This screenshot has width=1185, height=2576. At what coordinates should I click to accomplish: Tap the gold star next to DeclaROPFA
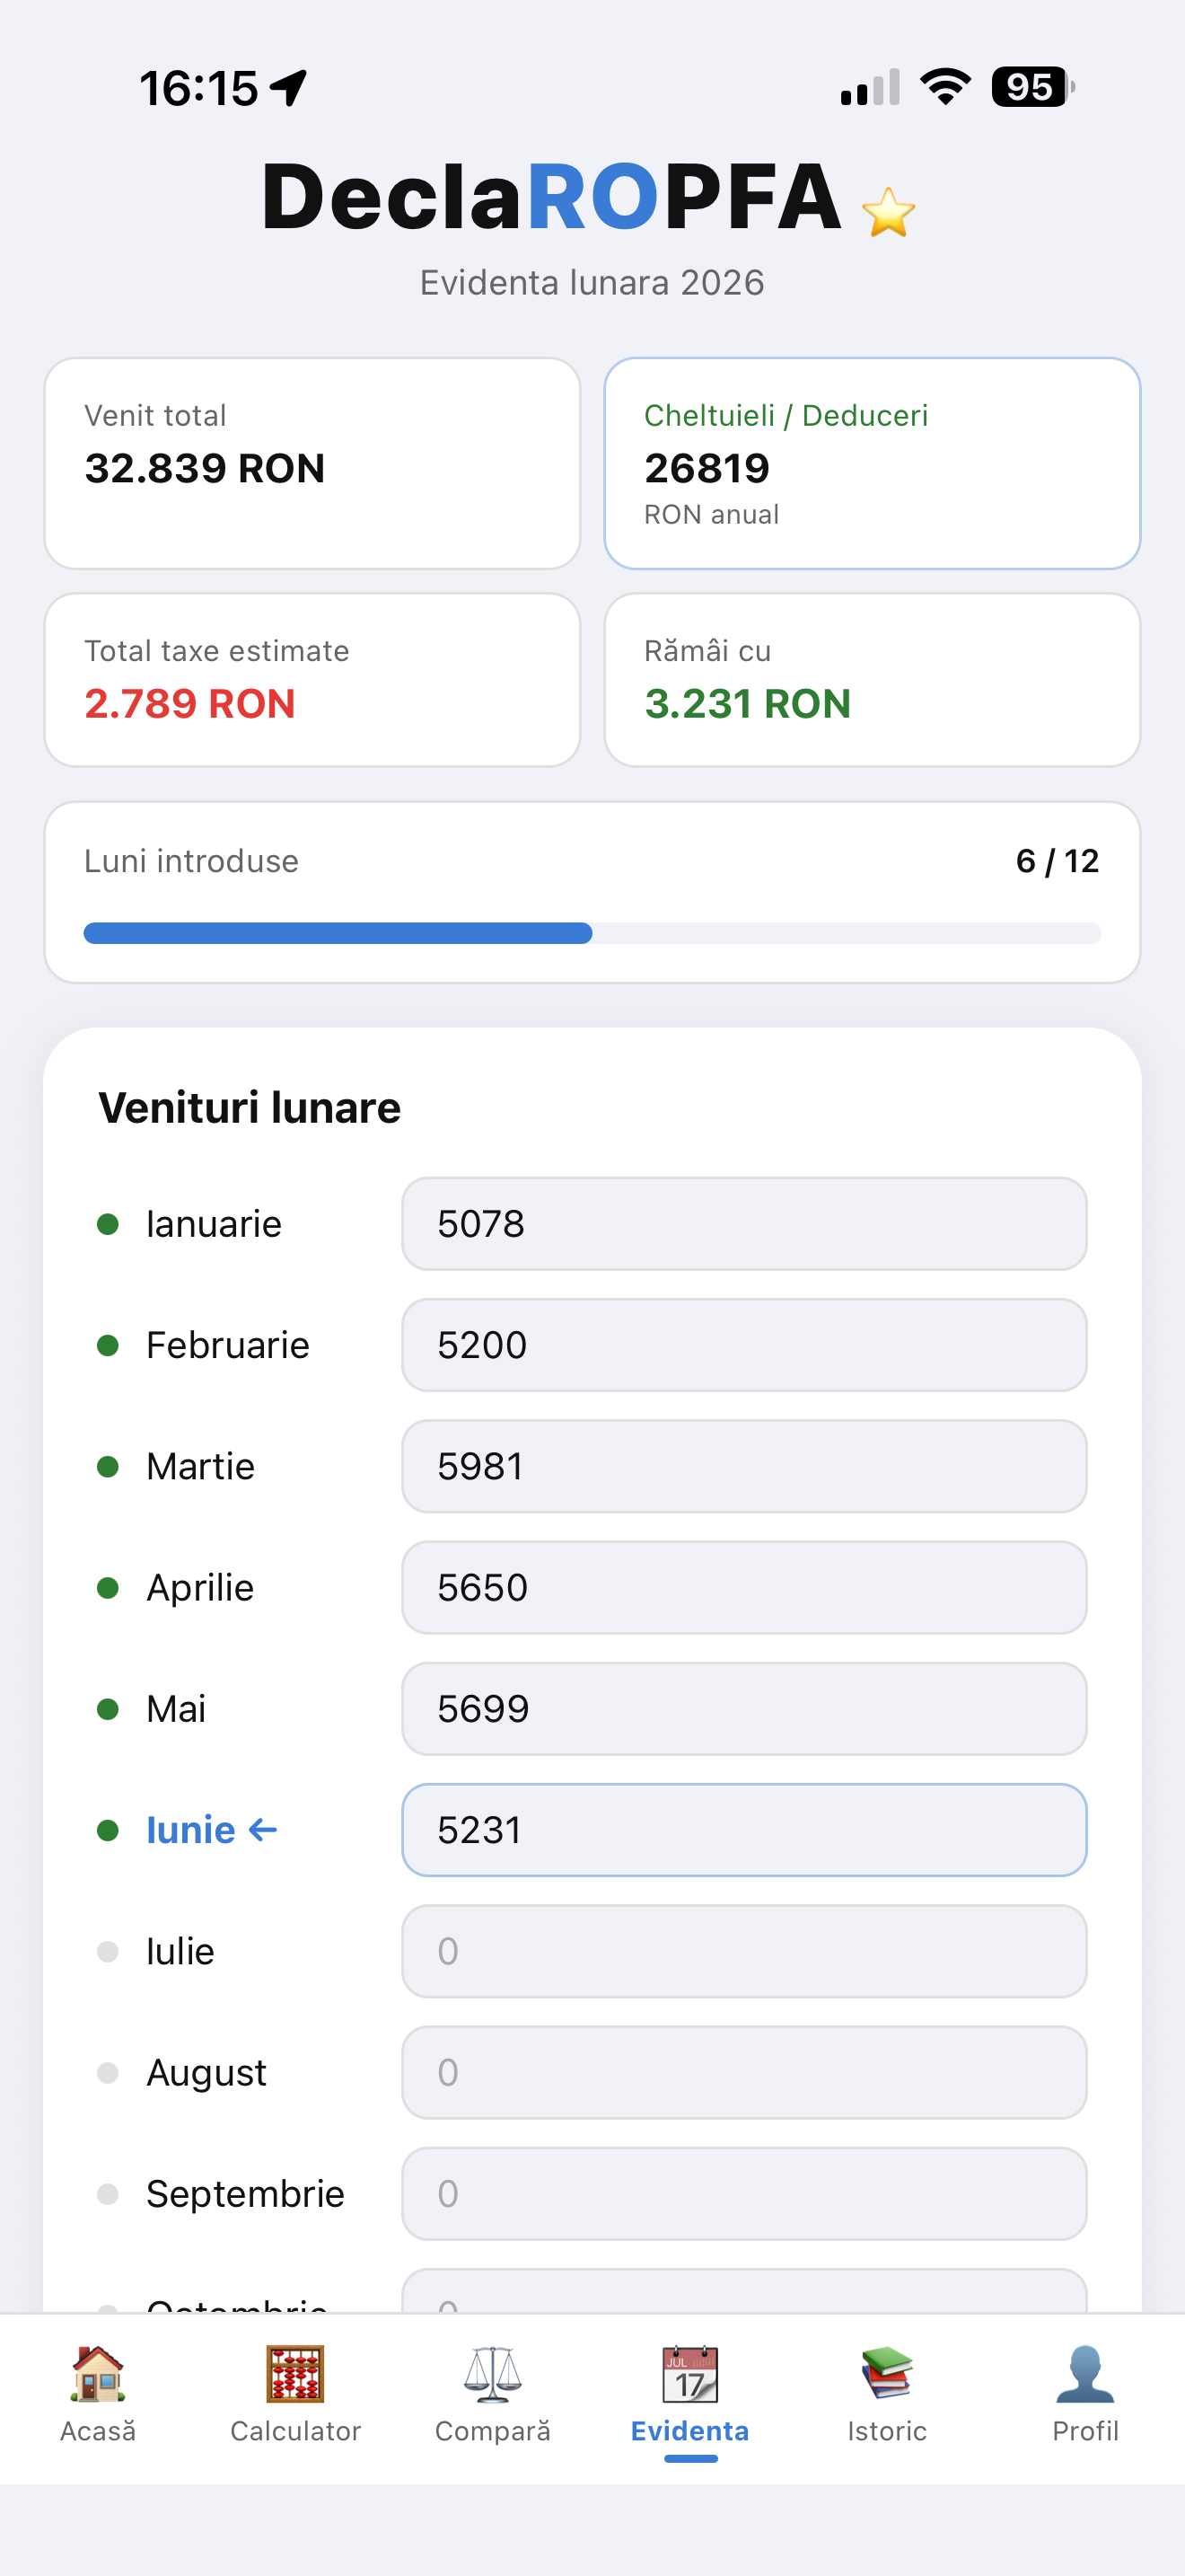point(888,212)
